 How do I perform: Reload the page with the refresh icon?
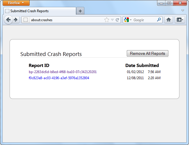coord(117,20)
